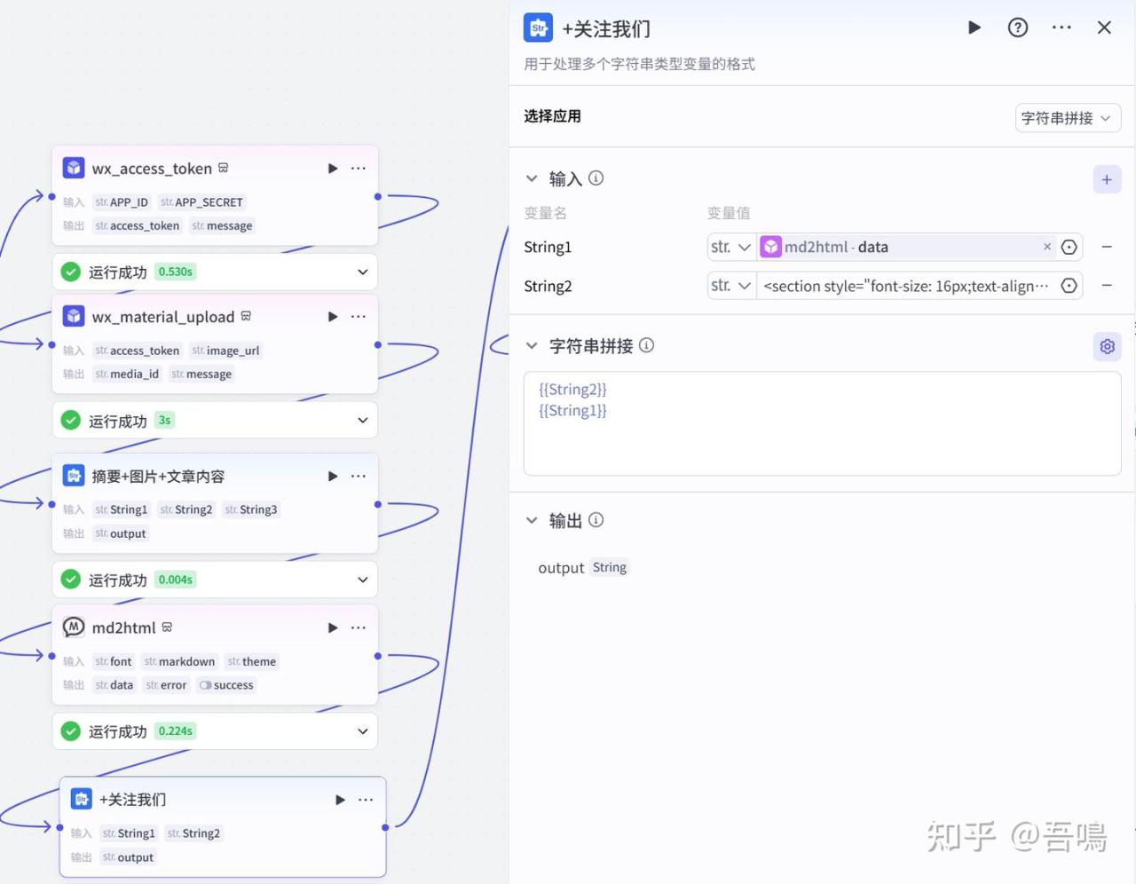
Task: Expand wx_material_upload run result
Action: tap(362, 421)
